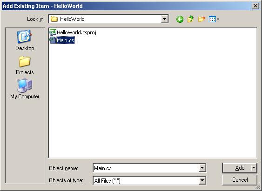
Task: Click the Add button
Action: tap(237, 168)
